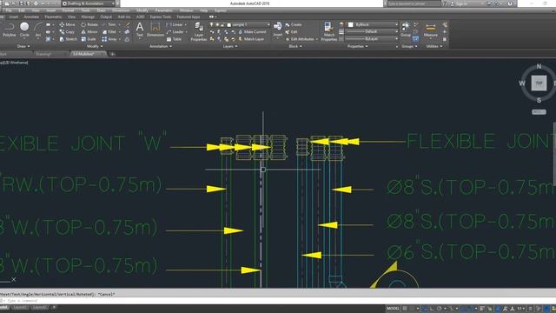This screenshot has width=556, height=313.
Task: Click the Mirror tool
Action: (x=89, y=32)
